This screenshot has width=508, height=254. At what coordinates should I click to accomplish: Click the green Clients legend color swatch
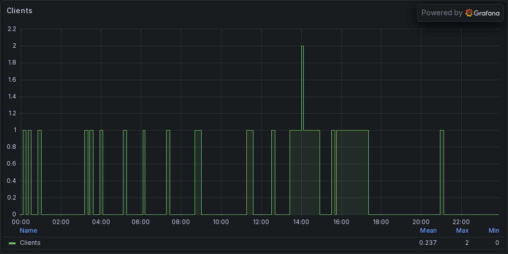pyautogui.click(x=12, y=243)
